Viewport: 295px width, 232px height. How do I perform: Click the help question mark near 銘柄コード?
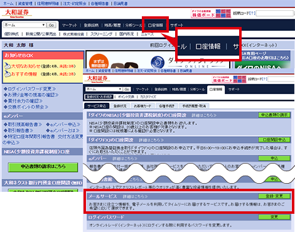coord(252,13)
